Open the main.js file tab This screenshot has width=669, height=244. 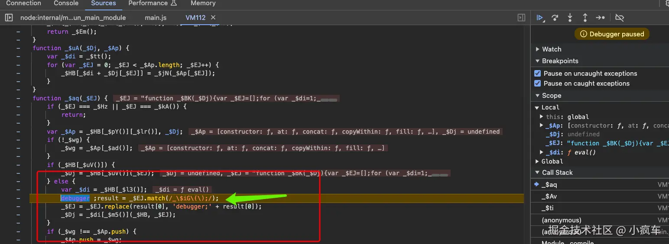tap(156, 18)
